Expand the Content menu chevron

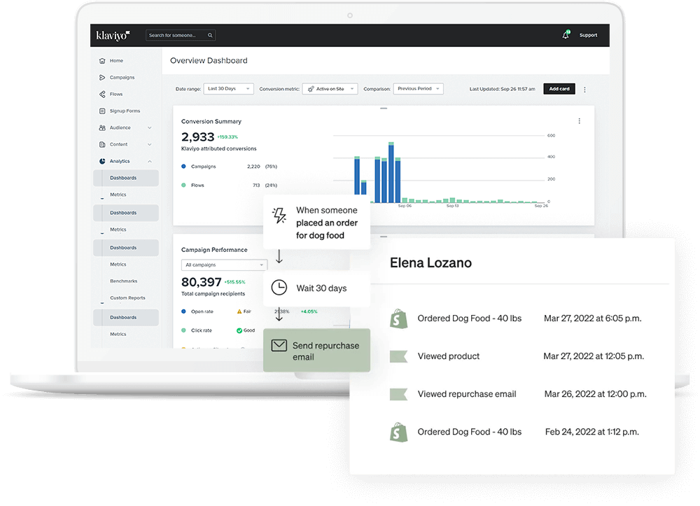(150, 145)
